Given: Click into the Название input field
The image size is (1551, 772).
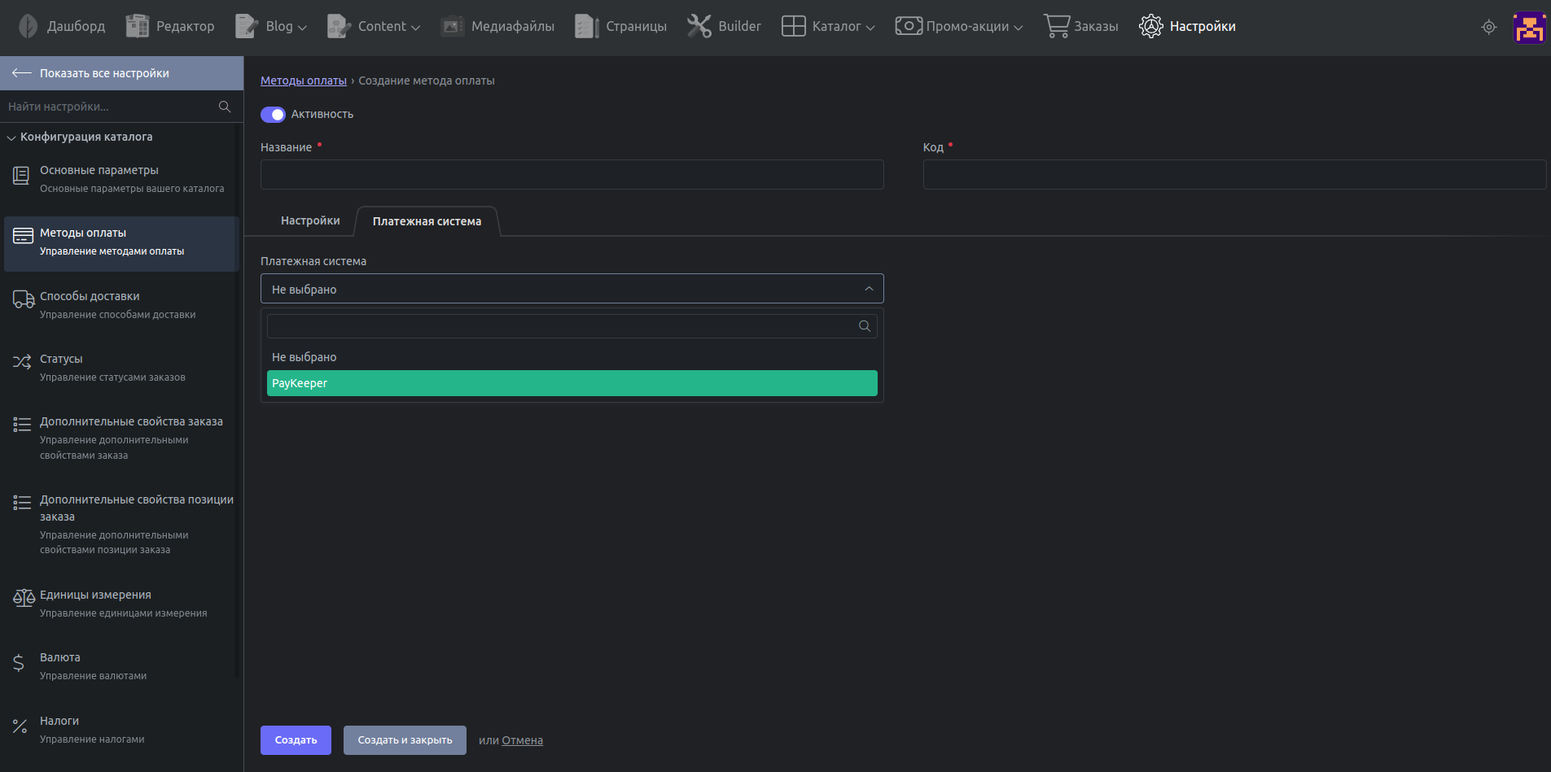Looking at the screenshot, I should tap(572, 175).
